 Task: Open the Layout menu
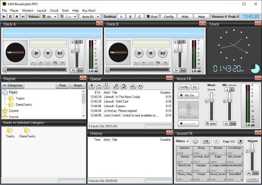tap(42, 10)
